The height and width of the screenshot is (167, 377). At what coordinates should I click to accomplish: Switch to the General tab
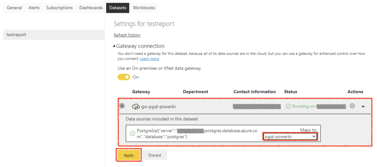(x=14, y=8)
